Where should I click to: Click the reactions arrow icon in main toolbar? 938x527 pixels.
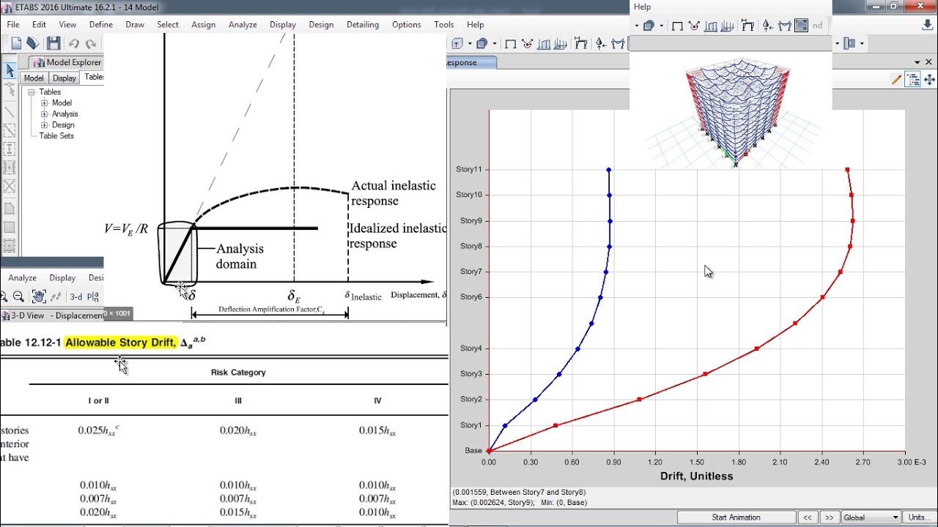pyautogui.click(x=600, y=44)
